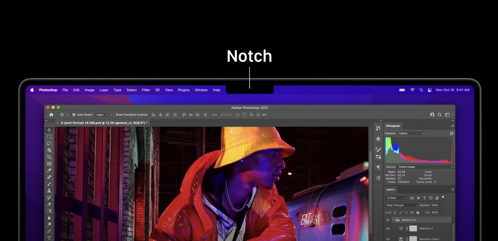Open the Auto-Select Layer dropdown

[102, 115]
